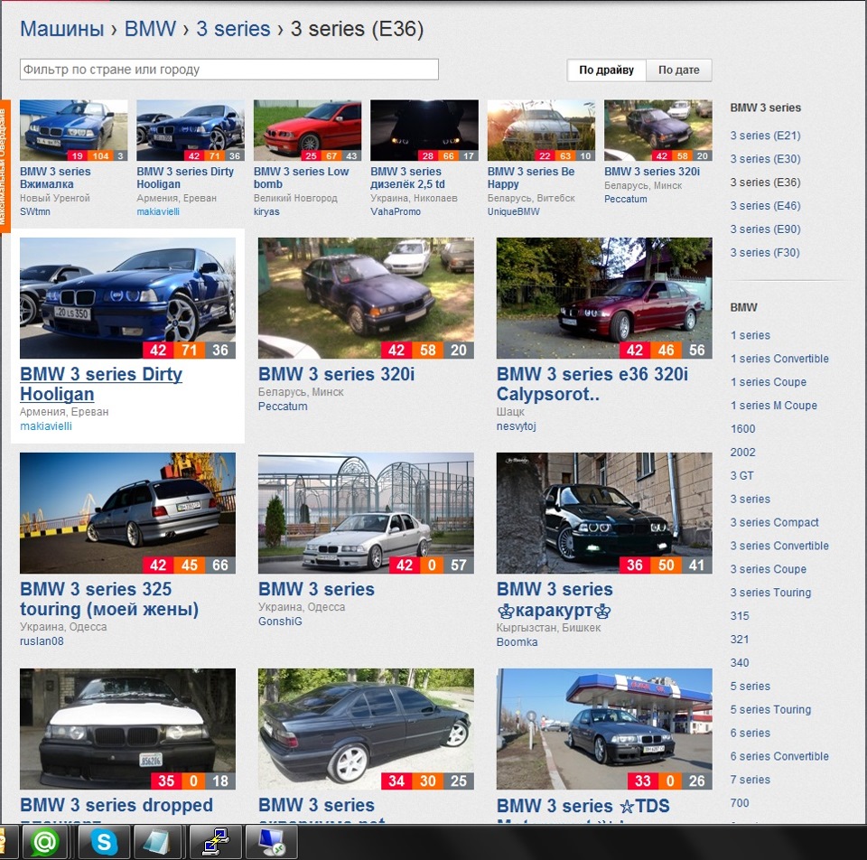Open the large blue Dirty Hooligan photo
The height and width of the screenshot is (860, 867).
click(x=127, y=298)
